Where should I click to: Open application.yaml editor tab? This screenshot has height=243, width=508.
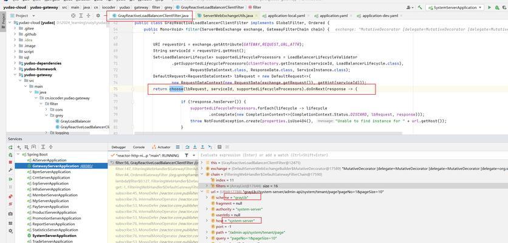333,16
